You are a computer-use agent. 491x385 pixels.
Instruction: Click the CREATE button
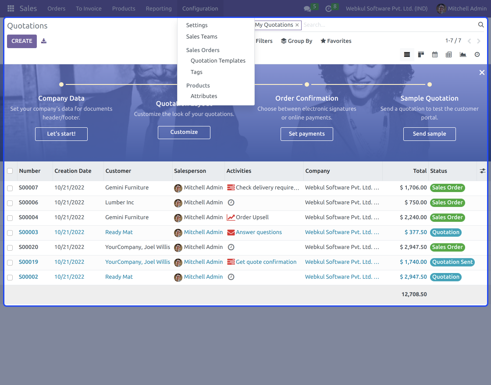point(22,41)
